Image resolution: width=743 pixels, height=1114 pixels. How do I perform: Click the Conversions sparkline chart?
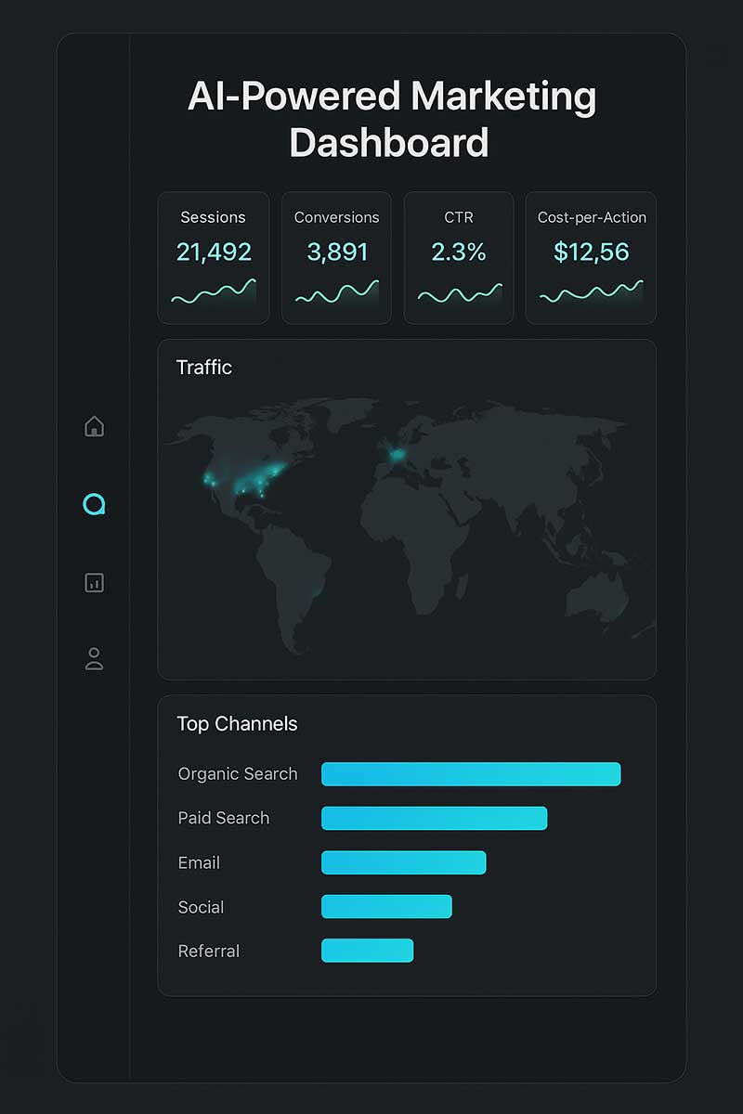(x=336, y=292)
